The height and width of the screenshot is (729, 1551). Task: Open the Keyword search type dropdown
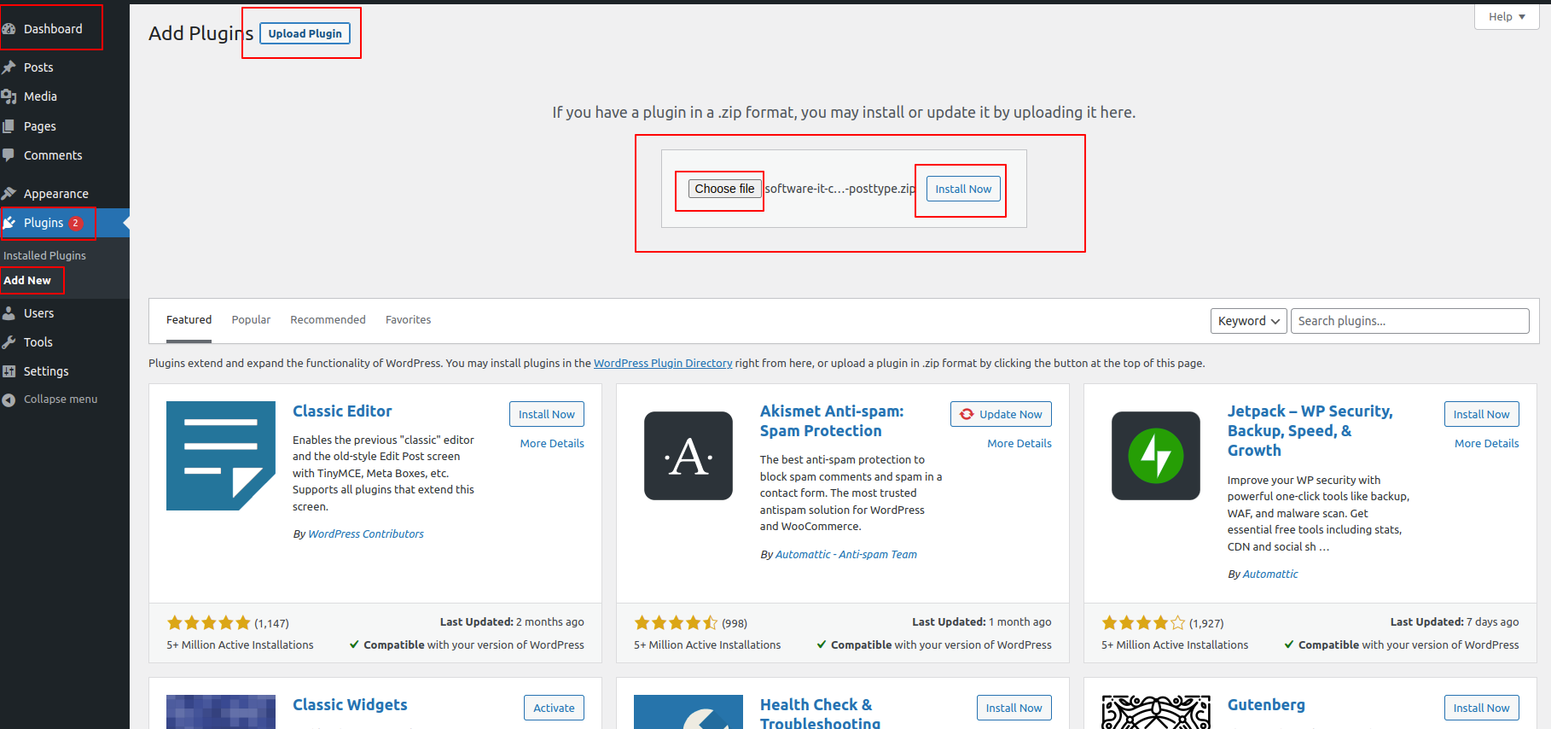click(x=1248, y=321)
